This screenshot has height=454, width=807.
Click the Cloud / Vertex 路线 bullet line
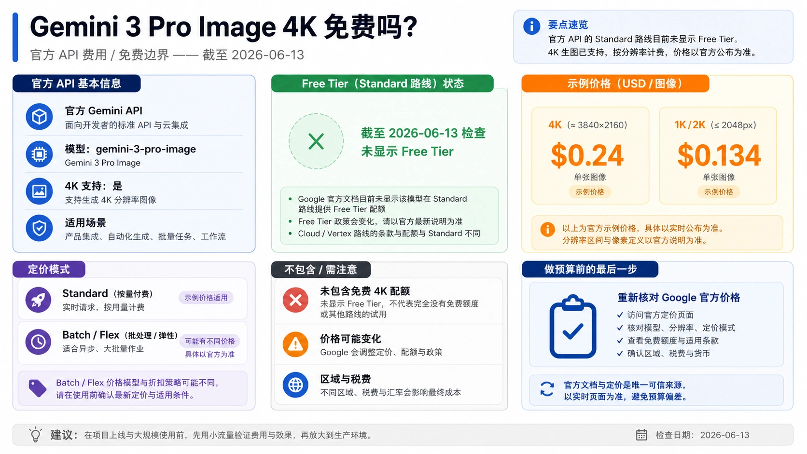(389, 234)
